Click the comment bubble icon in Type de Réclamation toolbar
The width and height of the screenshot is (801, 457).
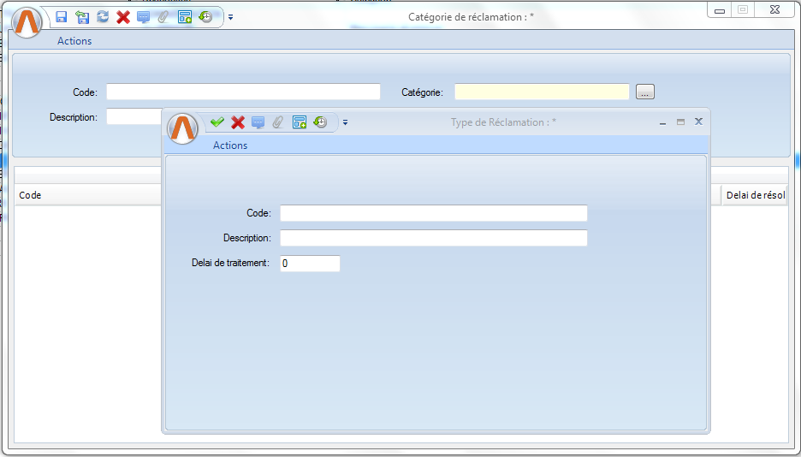(258, 122)
